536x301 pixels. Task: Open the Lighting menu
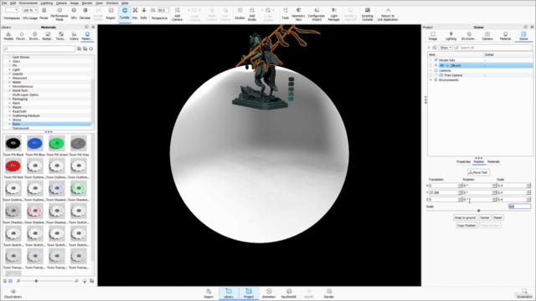point(47,3)
